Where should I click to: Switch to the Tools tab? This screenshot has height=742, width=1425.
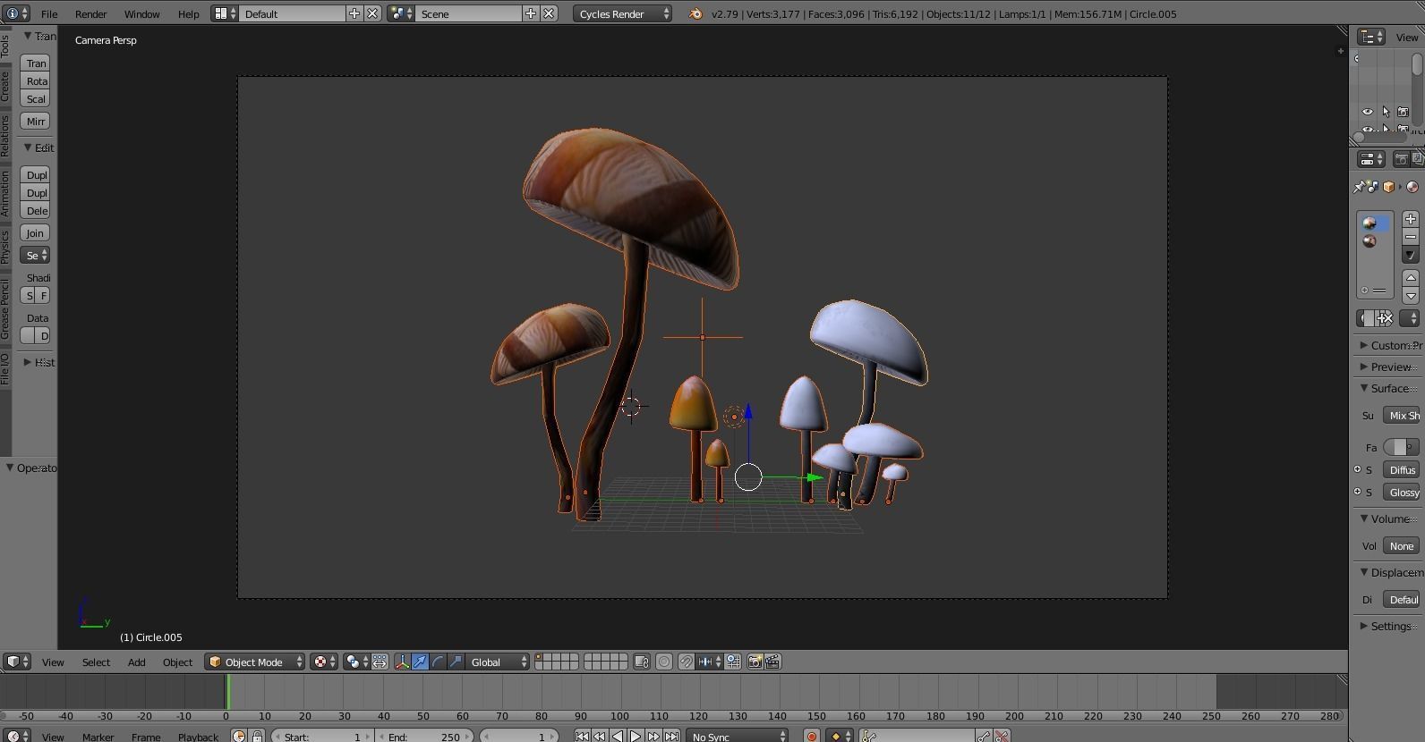point(4,46)
